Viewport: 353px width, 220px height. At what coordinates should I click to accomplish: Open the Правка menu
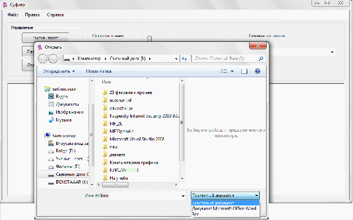coord(32,15)
